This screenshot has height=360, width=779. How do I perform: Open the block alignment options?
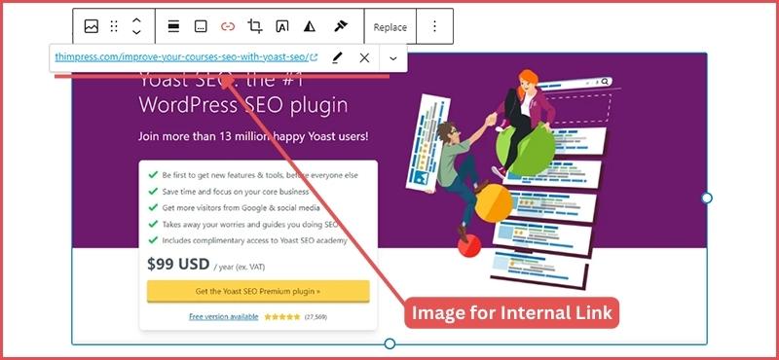[x=173, y=27]
